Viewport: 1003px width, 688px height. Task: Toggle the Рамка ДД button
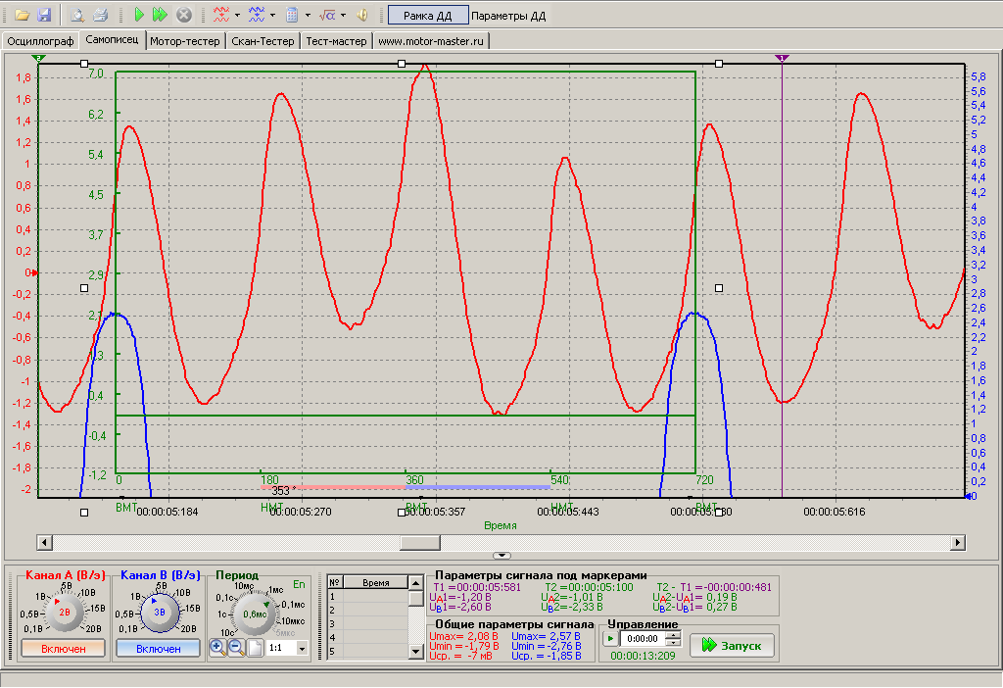pyautogui.click(x=426, y=16)
